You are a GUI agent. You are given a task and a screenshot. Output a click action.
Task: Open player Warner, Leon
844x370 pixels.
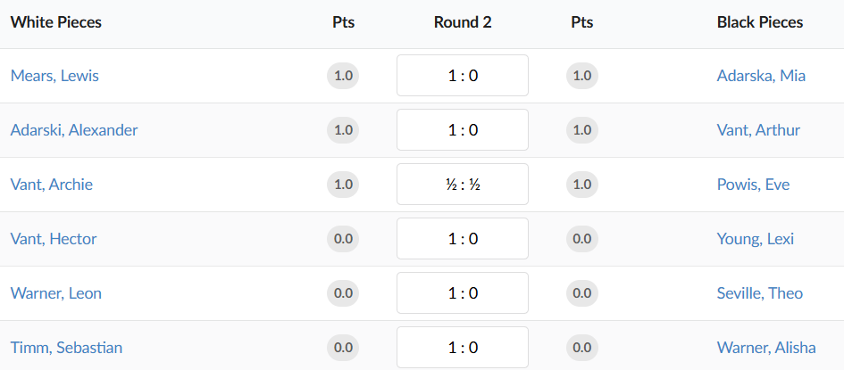[x=55, y=293]
